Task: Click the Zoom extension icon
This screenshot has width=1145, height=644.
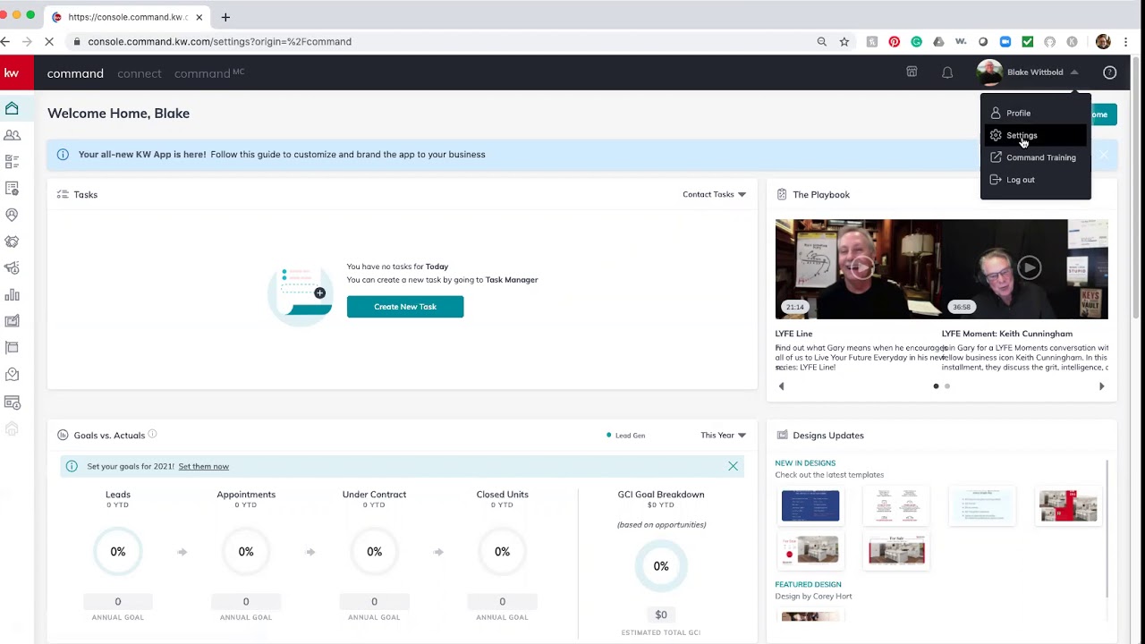Action: tap(1005, 42)
